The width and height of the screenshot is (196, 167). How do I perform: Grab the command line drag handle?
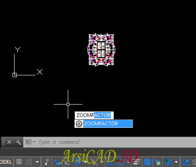pos(3,142)
